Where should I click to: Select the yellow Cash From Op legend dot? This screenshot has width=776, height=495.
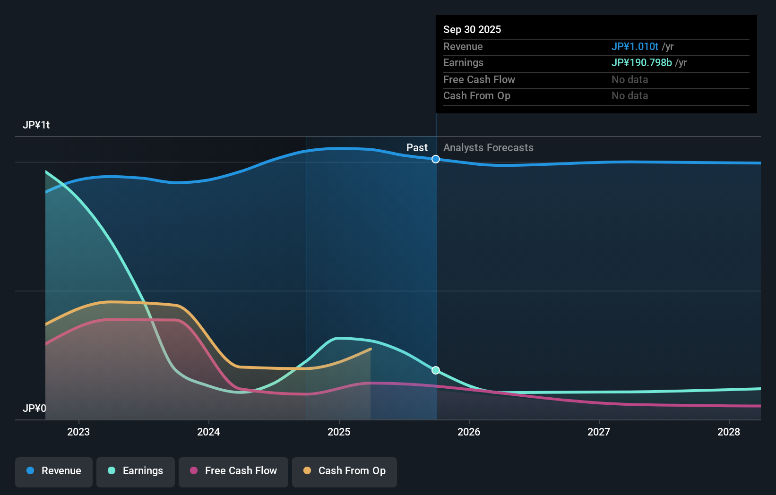pos(307,471)
